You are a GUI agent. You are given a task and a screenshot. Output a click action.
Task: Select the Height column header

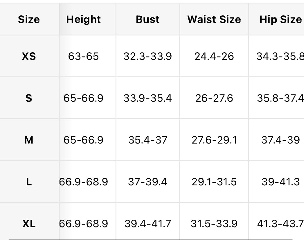[x=84, y=19]
